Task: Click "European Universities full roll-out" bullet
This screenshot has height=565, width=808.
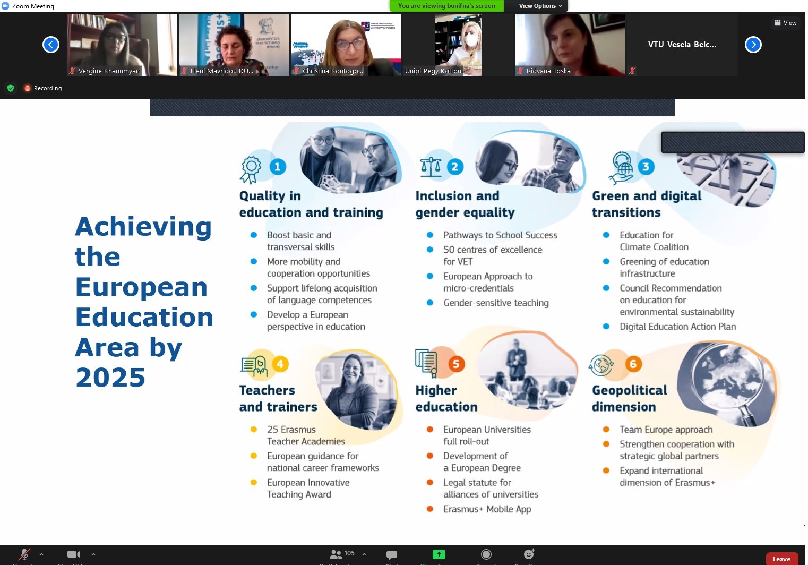Action: (x=487, y=435)
